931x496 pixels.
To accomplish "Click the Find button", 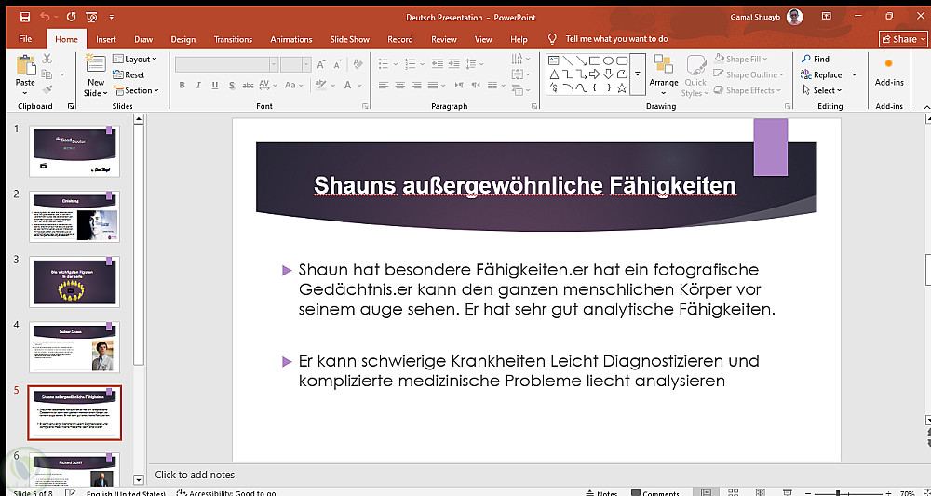I will pyautogui.click(x=816, y=59).
